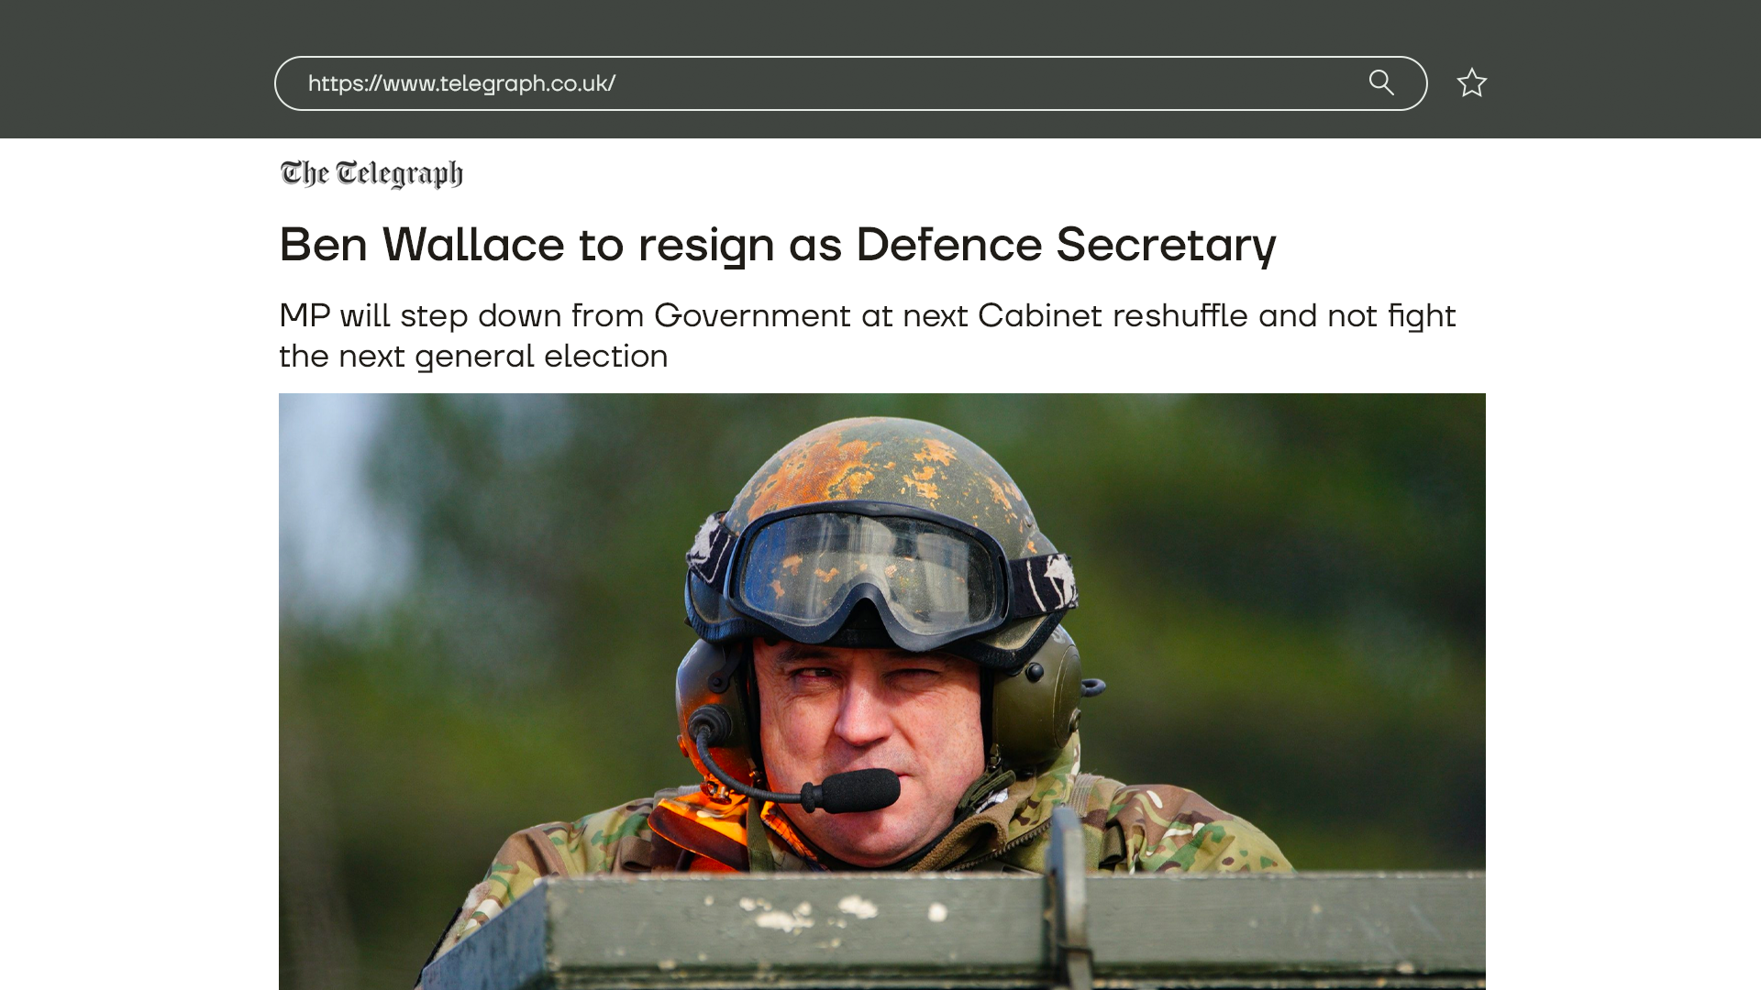Click 'general election' in the subheading
Viewport: 1761px width, 990px height.
click(541, 356)
